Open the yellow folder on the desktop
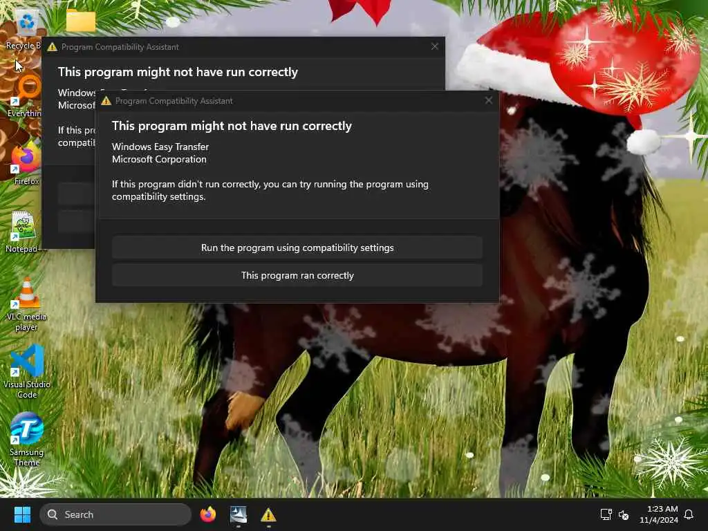 (x=81, y=21)
